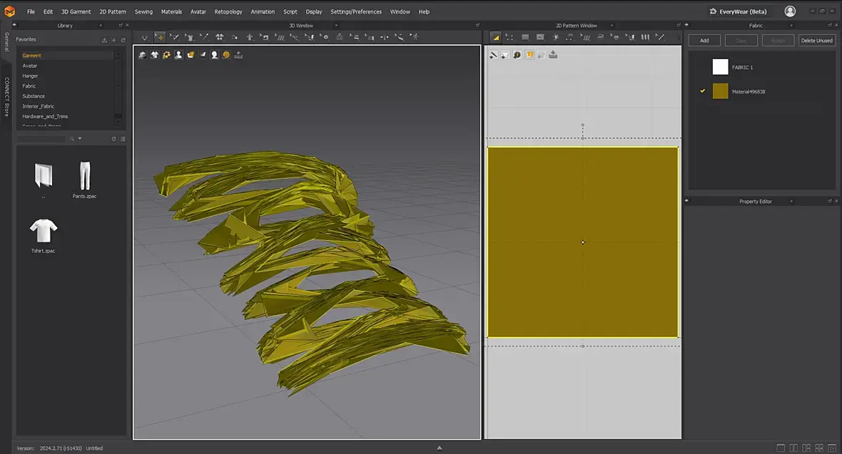Screen dimensions: 842x454
Task: Click the user account profile icon
Action: [x=790, y=11]
